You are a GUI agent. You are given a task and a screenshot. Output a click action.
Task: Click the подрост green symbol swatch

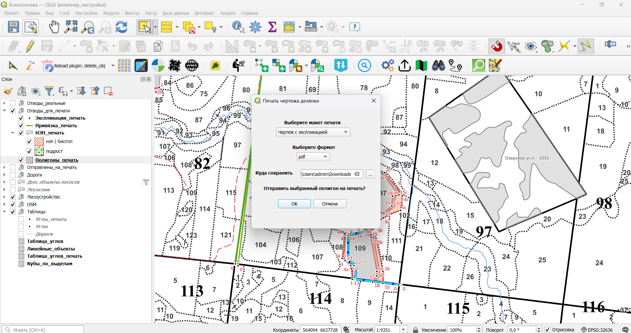pyautogui.click(x=39, y=151)
